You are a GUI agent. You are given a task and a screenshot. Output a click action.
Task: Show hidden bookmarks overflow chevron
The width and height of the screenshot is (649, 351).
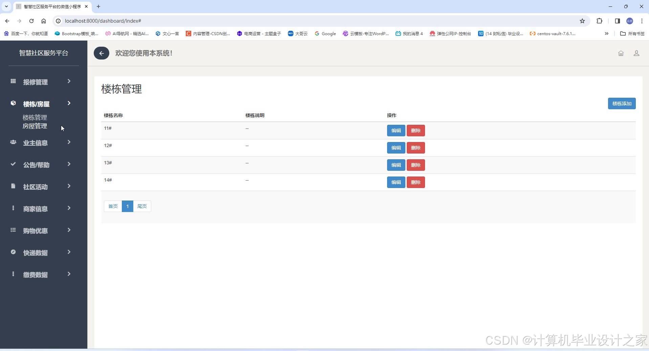pyautogui.click(x=607, y=33)
